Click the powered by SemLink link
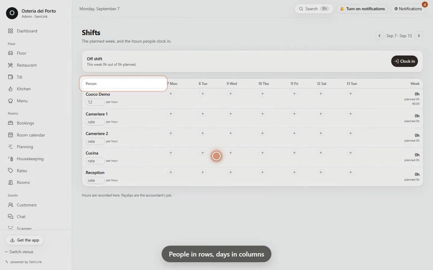The width and height of the screenshot is (433, 270). point(24,262)
